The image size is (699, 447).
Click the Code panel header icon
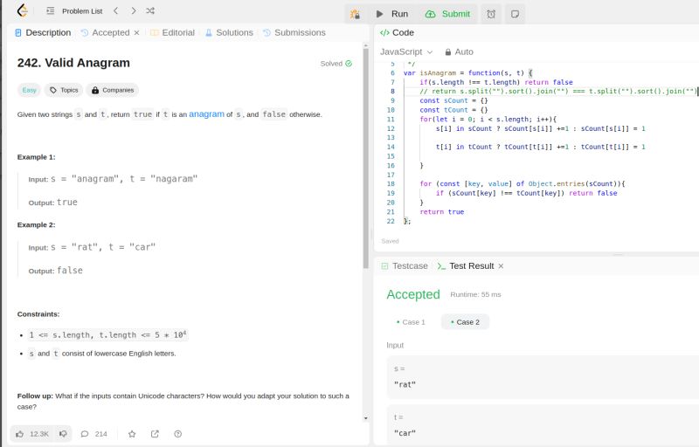[384, 32]
